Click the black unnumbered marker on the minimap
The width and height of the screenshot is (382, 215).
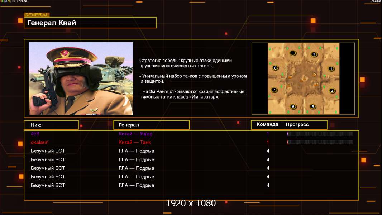tap(293, 53)
